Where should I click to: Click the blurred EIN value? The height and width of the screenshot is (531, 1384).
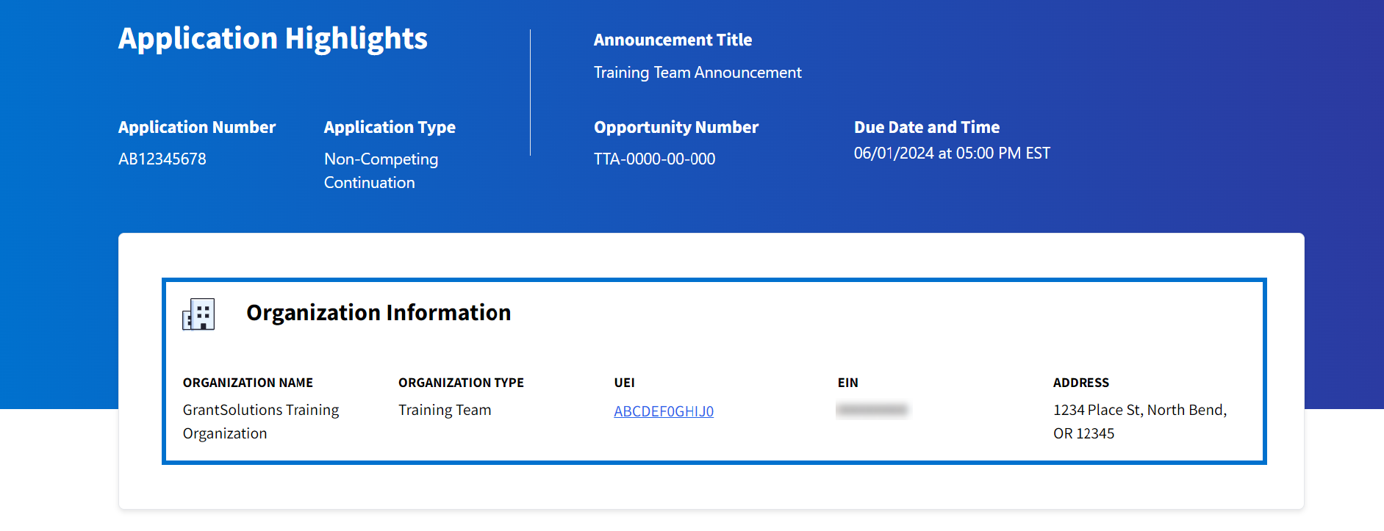(872, 410)
